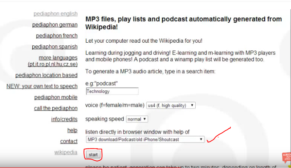Image resolution: width=291 pixels, height=168 pixels.
Task: Click the red Subscribe for Updates badge
Action: pos(286,158)
